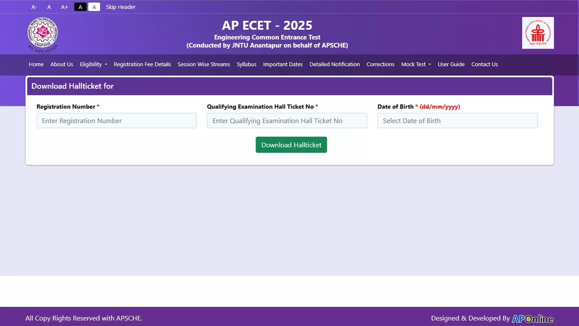Click the APOnline logo in the footer
The image size is (579, 326).
tap(533, 318)
